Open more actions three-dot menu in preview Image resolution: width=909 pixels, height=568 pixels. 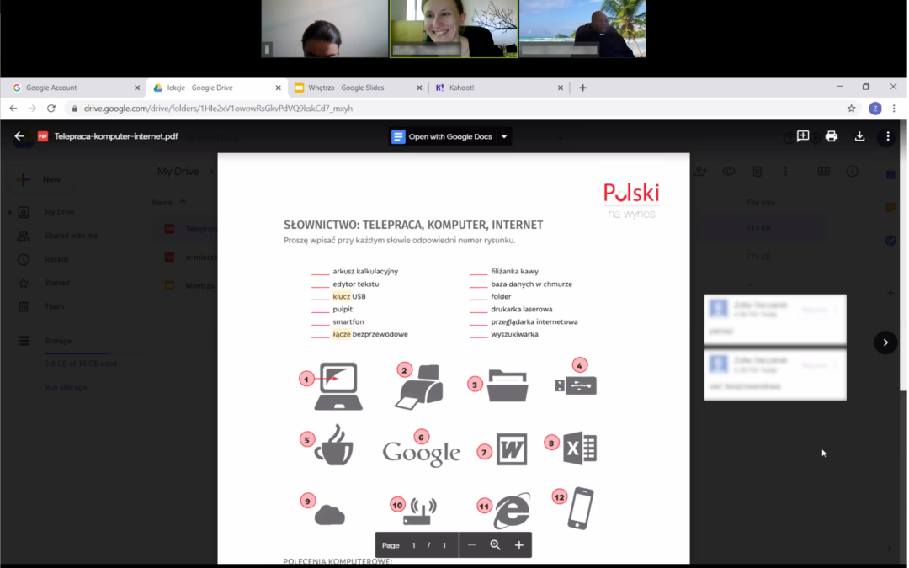point(887,136)
